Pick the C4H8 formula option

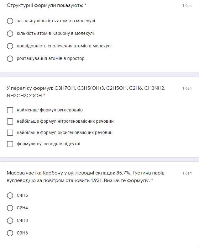coord(10,221)
